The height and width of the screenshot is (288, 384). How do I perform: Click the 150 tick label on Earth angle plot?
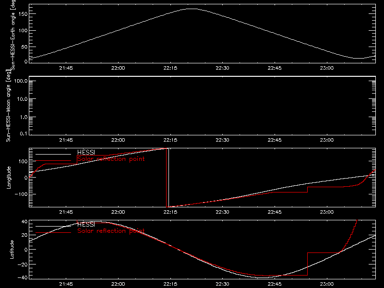23,14
